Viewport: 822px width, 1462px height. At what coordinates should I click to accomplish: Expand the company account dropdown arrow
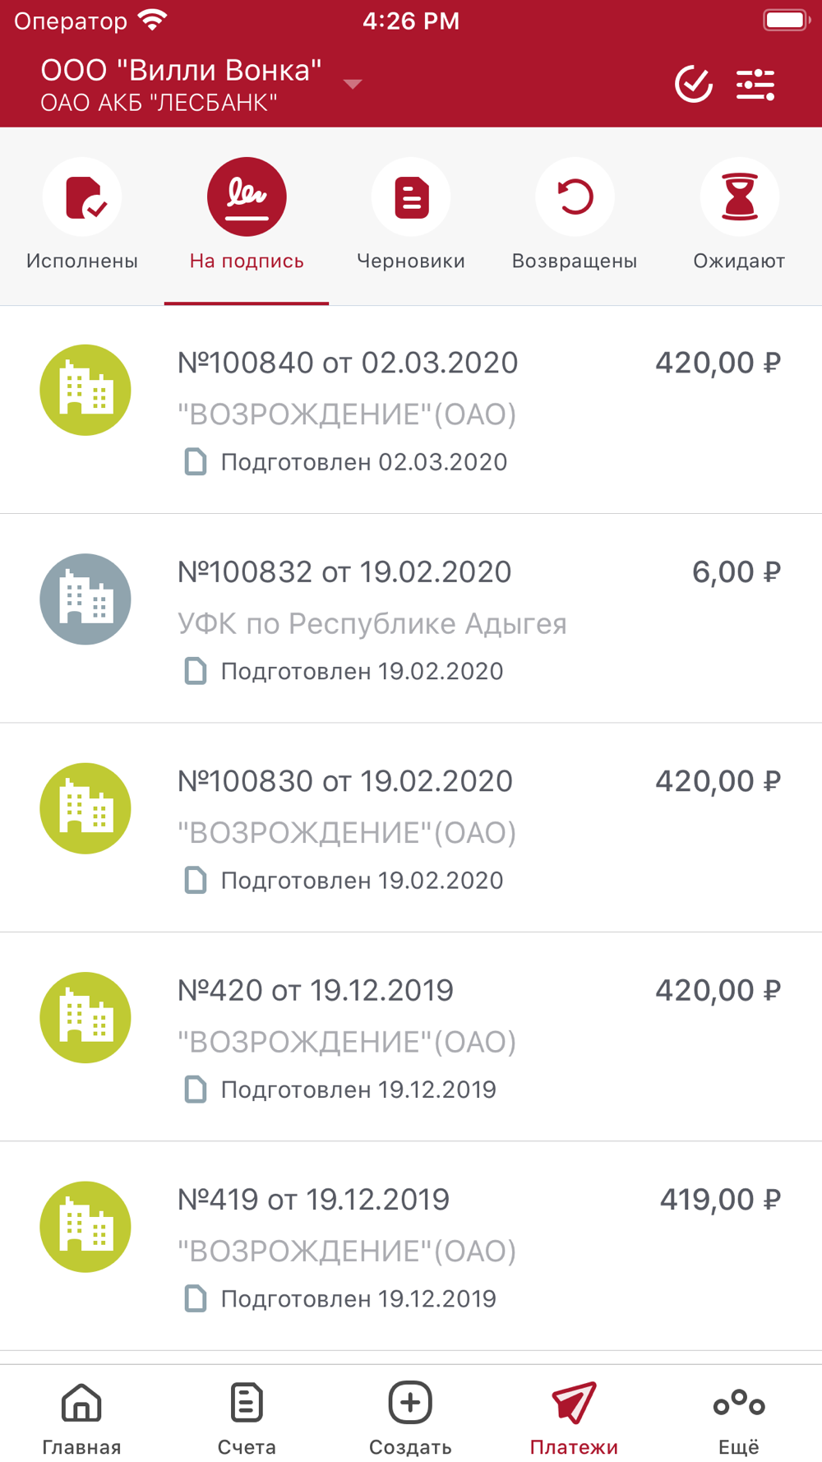click(353, 84)
